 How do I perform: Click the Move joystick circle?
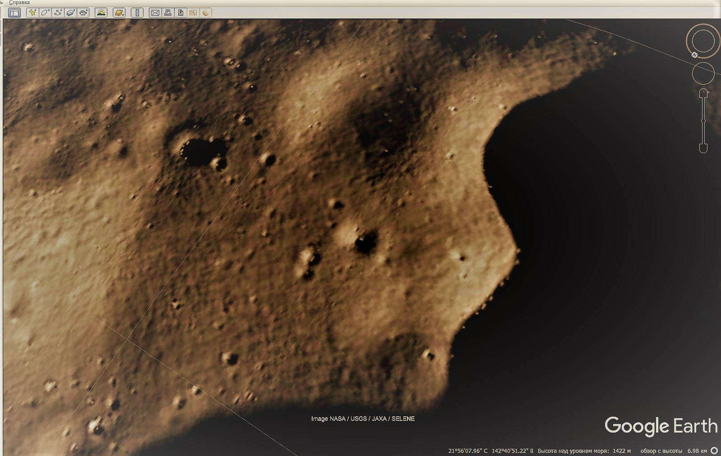click(703, 73)
